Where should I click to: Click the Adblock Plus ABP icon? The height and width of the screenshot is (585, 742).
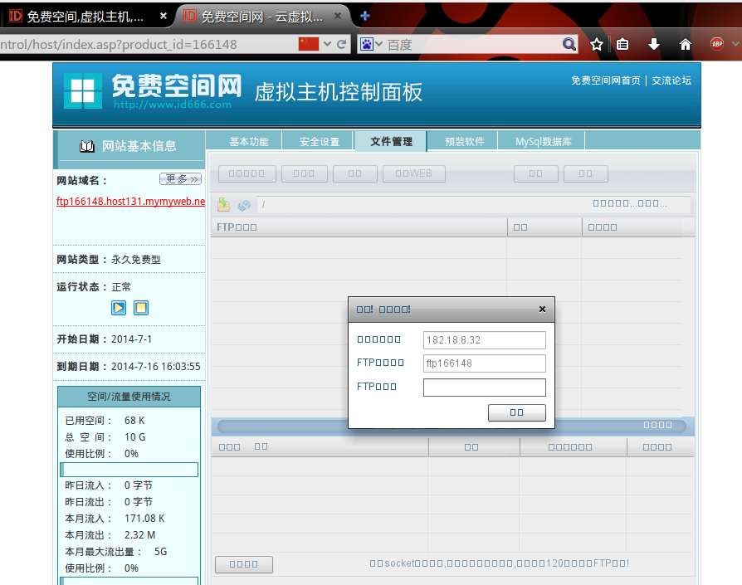click(x=717, y=45)
